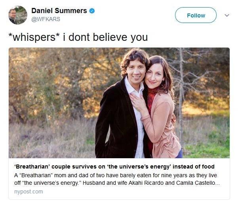The width and height of the screenshot is (238, 203).
Task: Visit the nypost.com source link
Action: point(28,192)
